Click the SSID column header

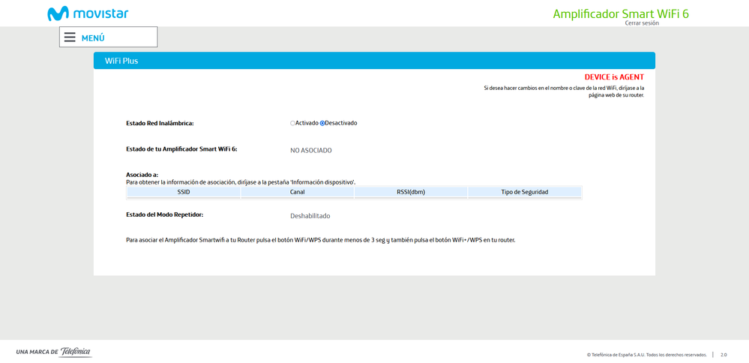(x=184, y=192)
